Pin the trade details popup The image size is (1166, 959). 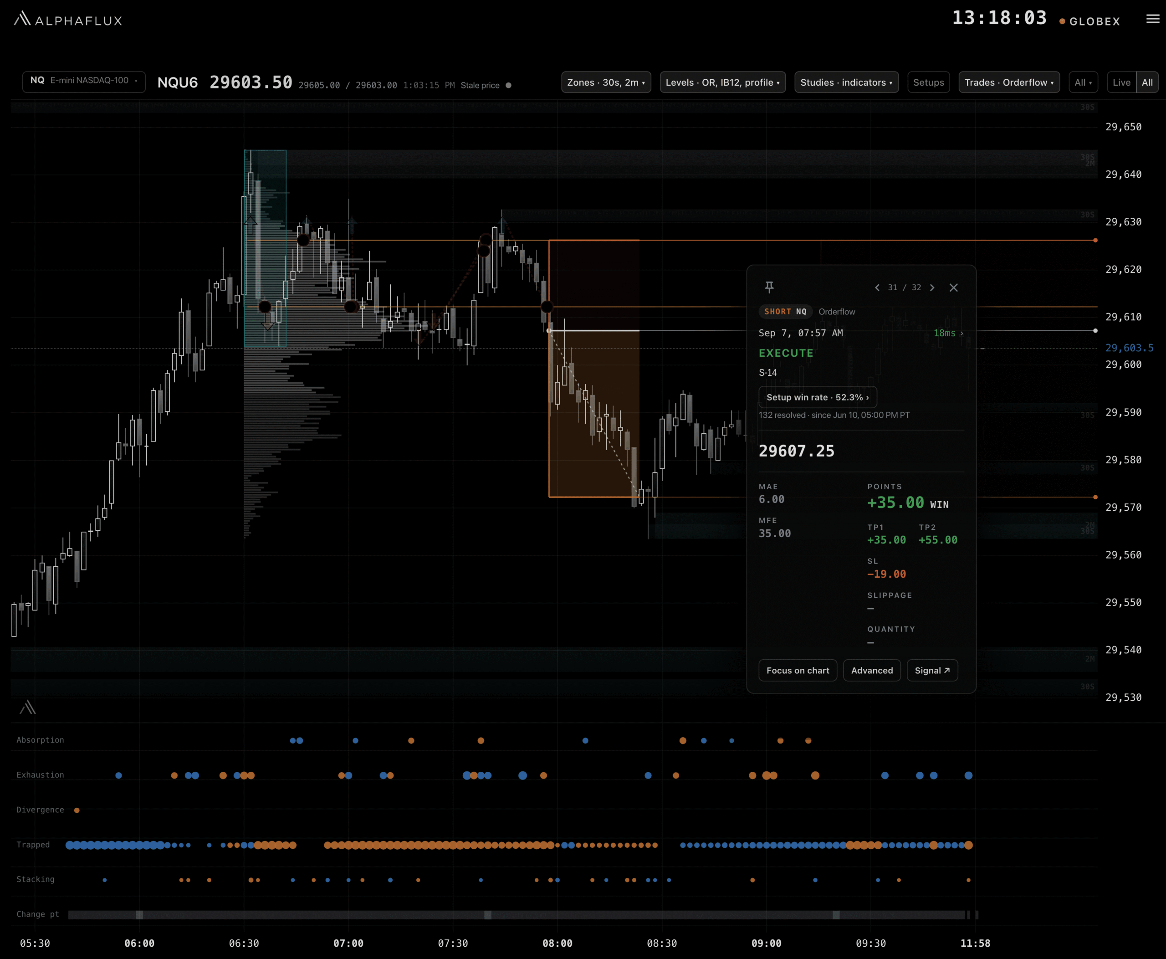pos(769,287)
